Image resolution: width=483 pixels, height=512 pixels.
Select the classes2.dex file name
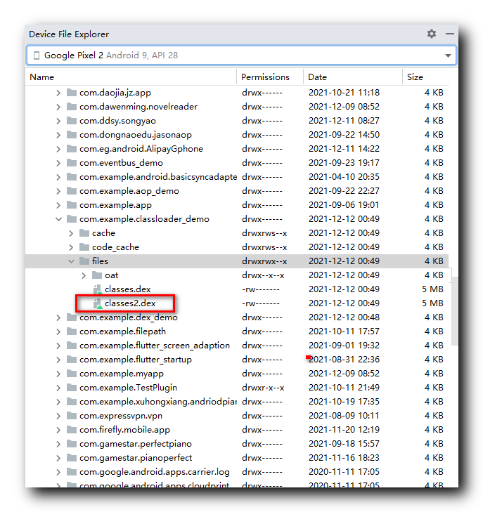point(130,303)
